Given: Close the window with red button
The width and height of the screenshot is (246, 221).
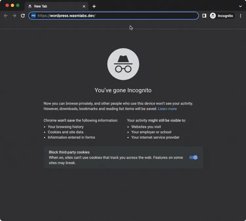Looking at the screenshot, I should [x=7, y=6].
